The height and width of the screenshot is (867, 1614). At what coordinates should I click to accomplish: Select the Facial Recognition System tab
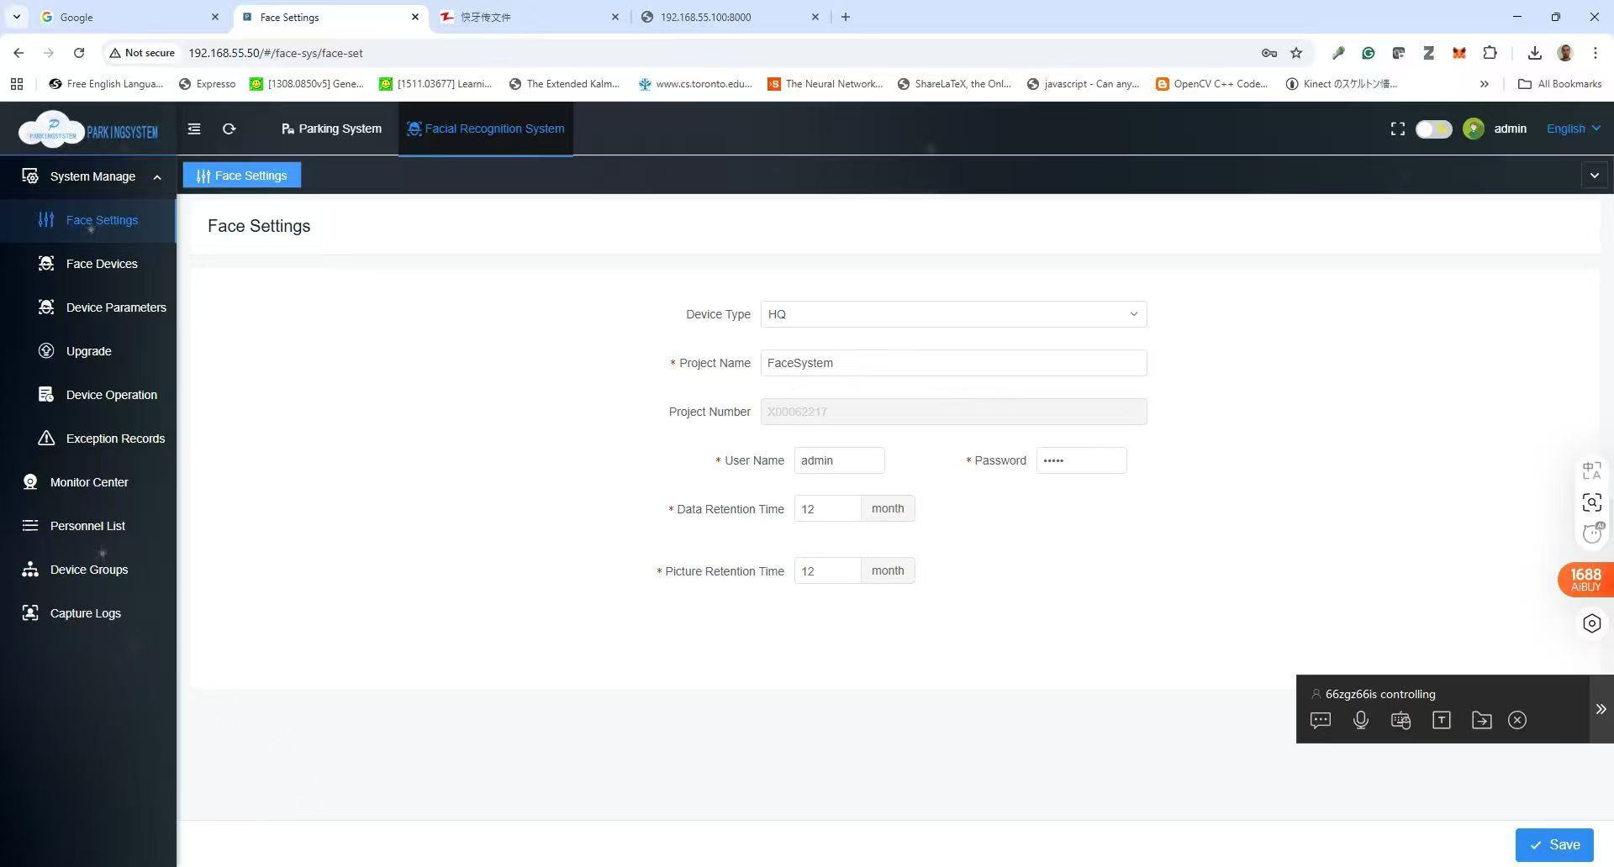point(486,129)
